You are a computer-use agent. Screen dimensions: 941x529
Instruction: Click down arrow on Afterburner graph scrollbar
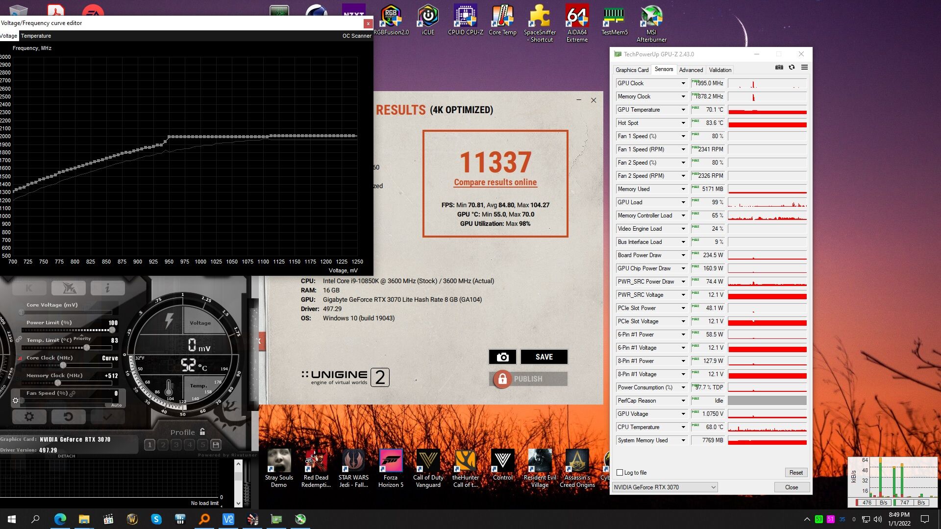[x=238, y=503]
